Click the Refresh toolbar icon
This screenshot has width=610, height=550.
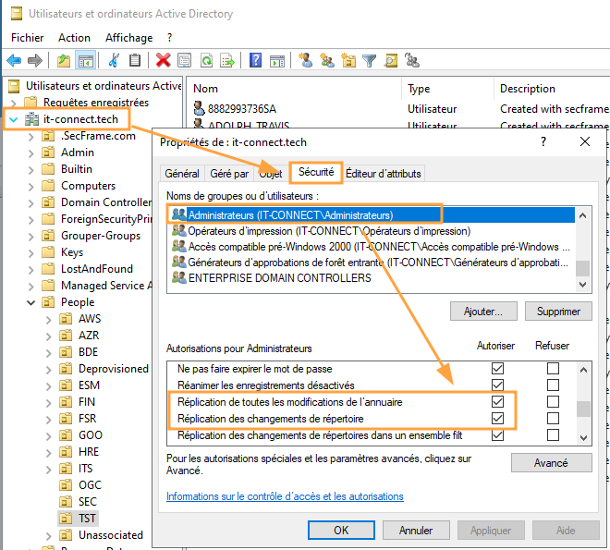pos(206,61)
